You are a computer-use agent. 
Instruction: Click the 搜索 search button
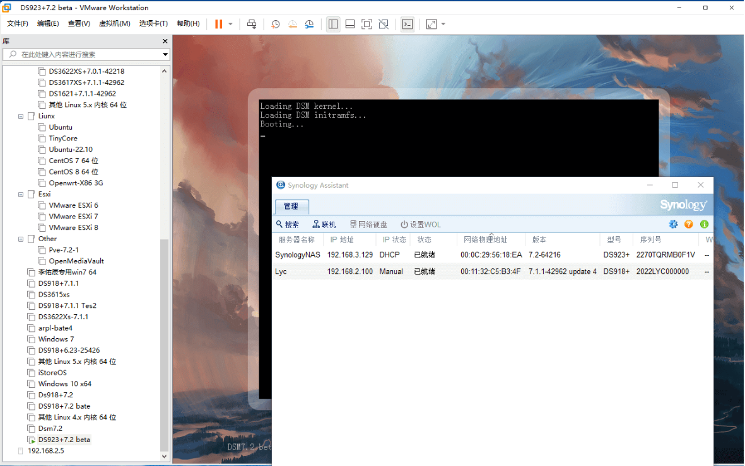coord(288,224)
